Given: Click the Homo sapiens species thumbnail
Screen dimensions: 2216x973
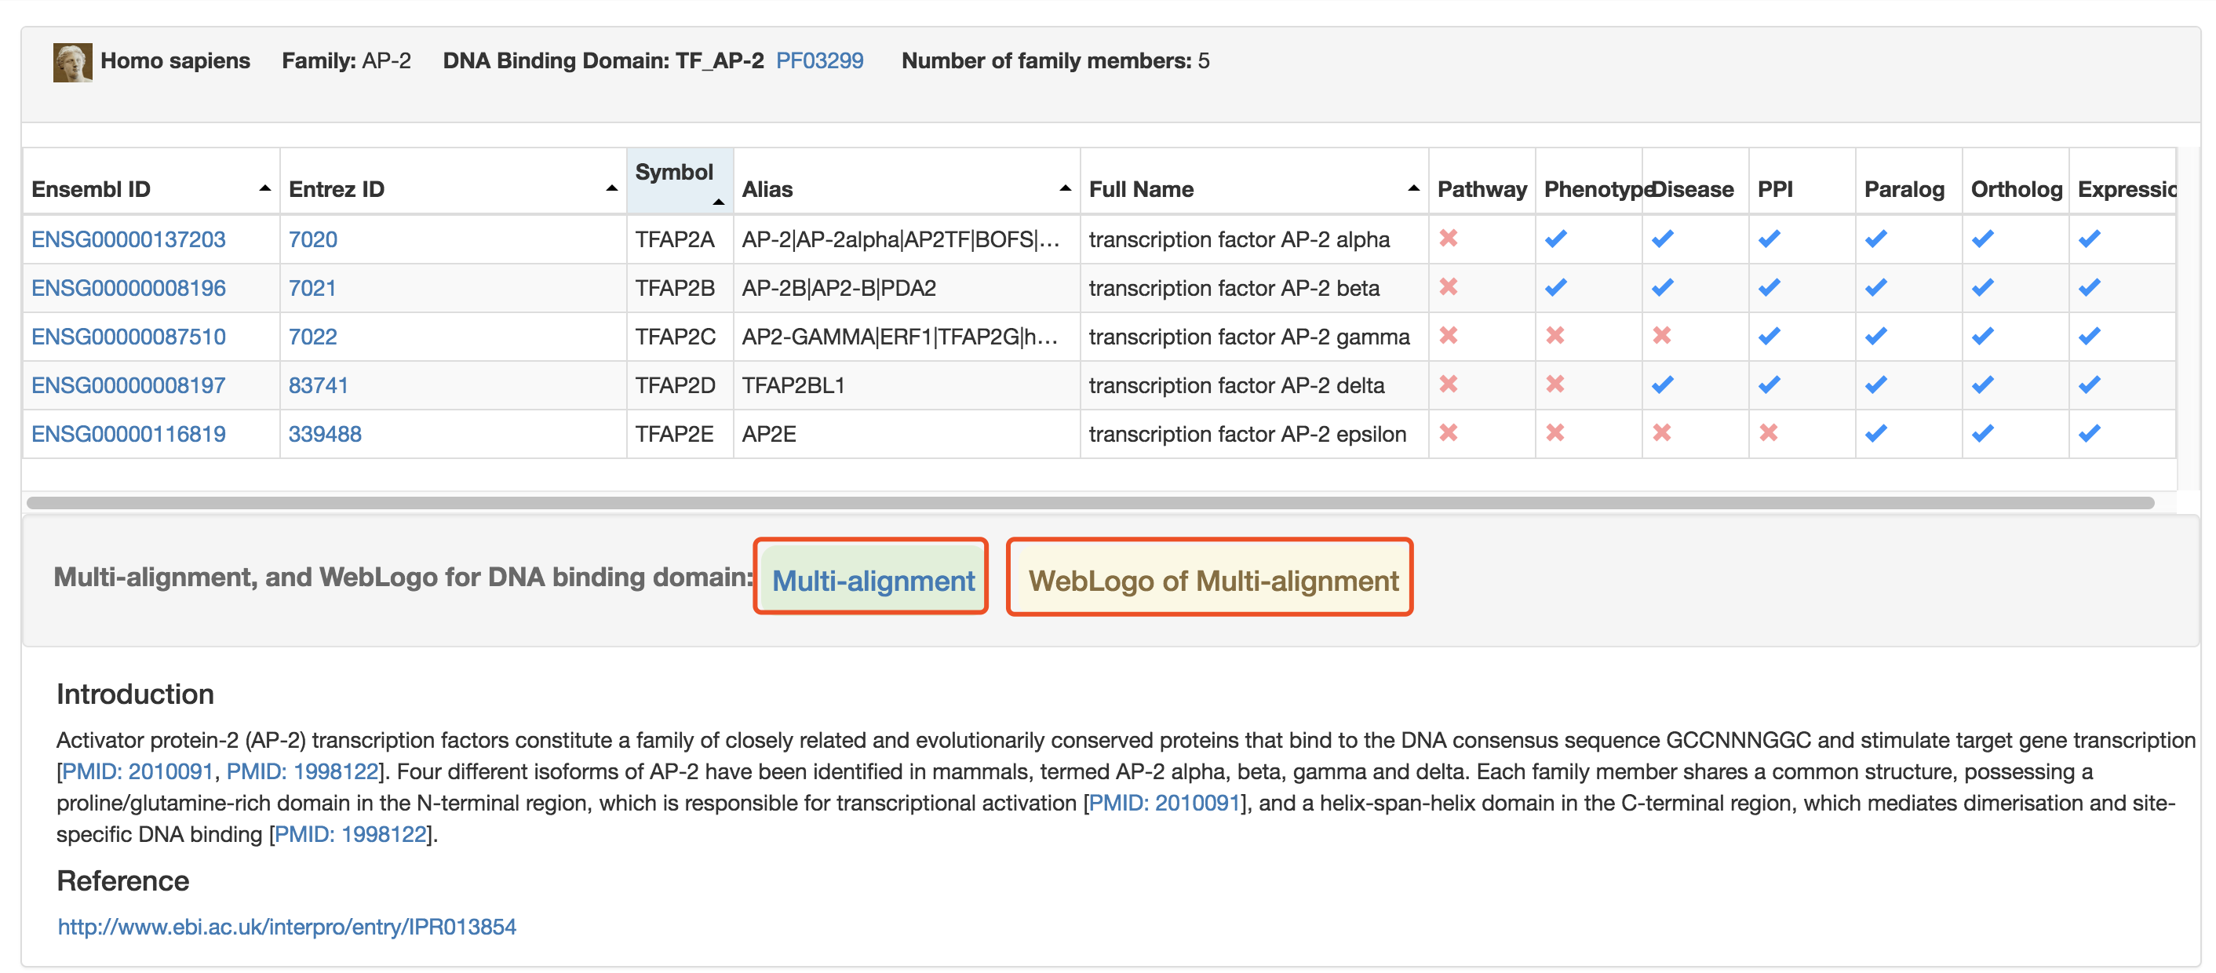Looking at the screenshot, I should 72,62.
